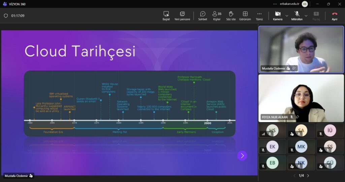Open the Tümü more actions menu
This screenshot has width=345, height=182.
pyautogui.click(x=259, y=16)
